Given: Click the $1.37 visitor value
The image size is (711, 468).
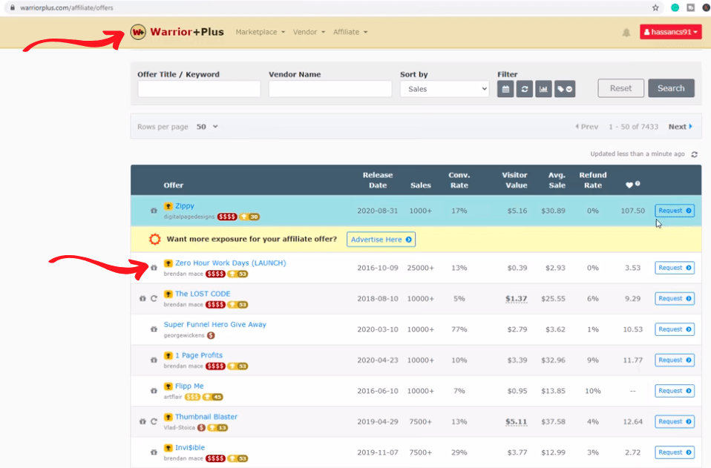Looking at the screenshot, I should pos(517,299).
